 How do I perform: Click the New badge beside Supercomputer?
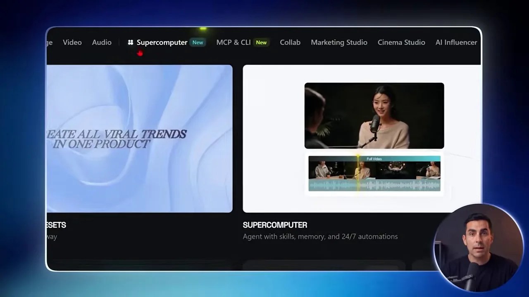(x=198, y=42)
